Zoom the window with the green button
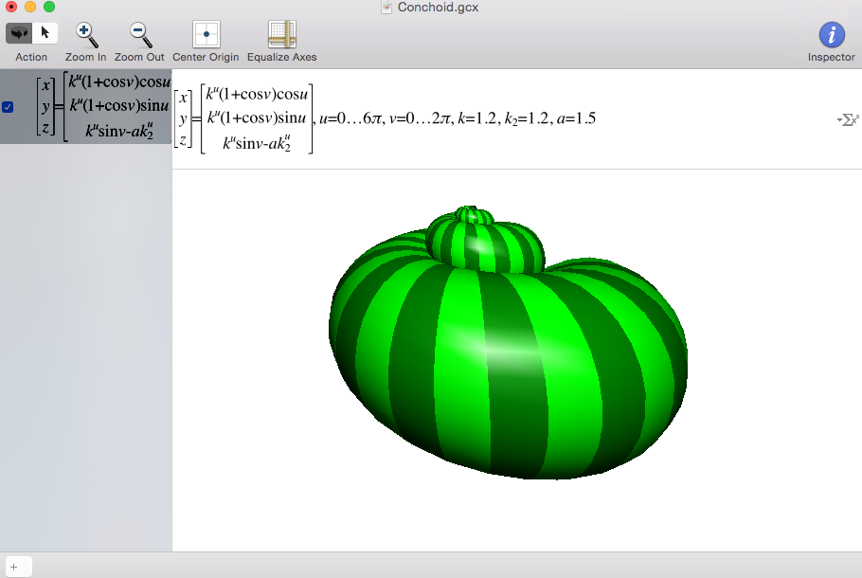This screenshot has width=862, height=578. pos(49,7)
